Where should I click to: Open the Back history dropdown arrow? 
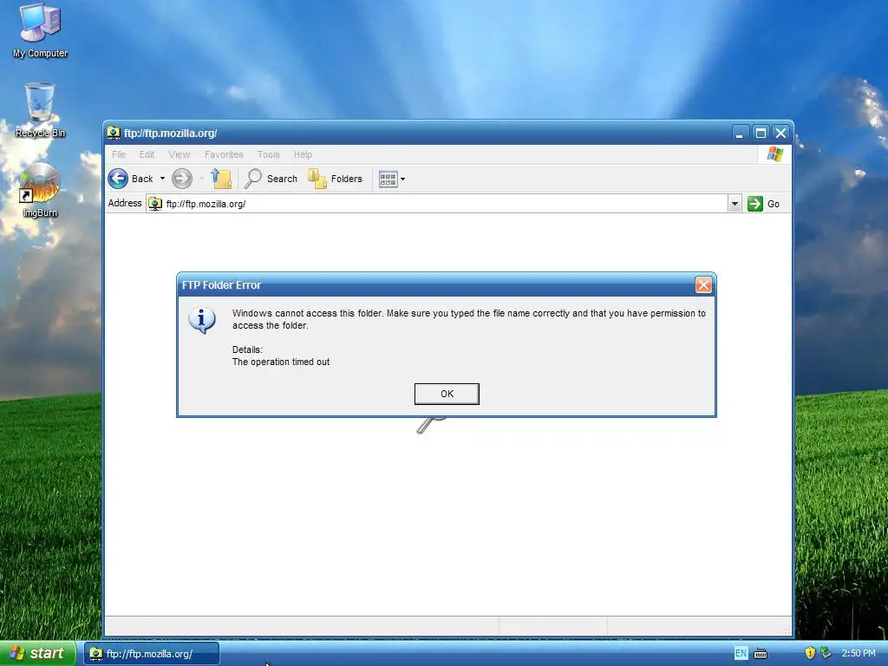pyautogui.click(x=162, y=179)
